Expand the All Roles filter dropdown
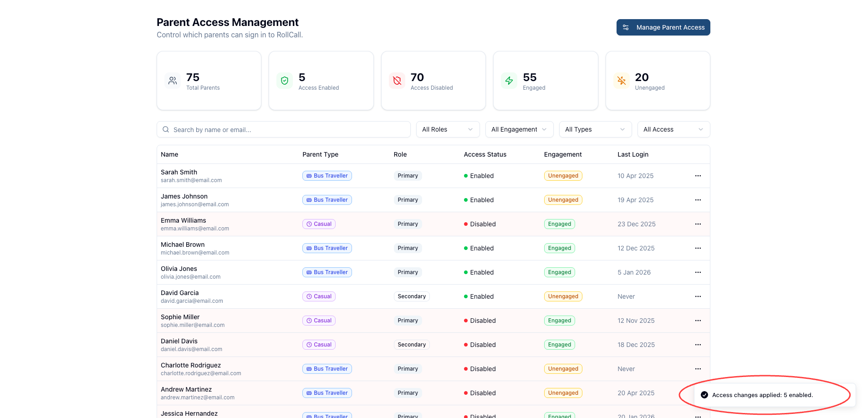The width and height of the screenshot is (867, 418). (448, 129)
